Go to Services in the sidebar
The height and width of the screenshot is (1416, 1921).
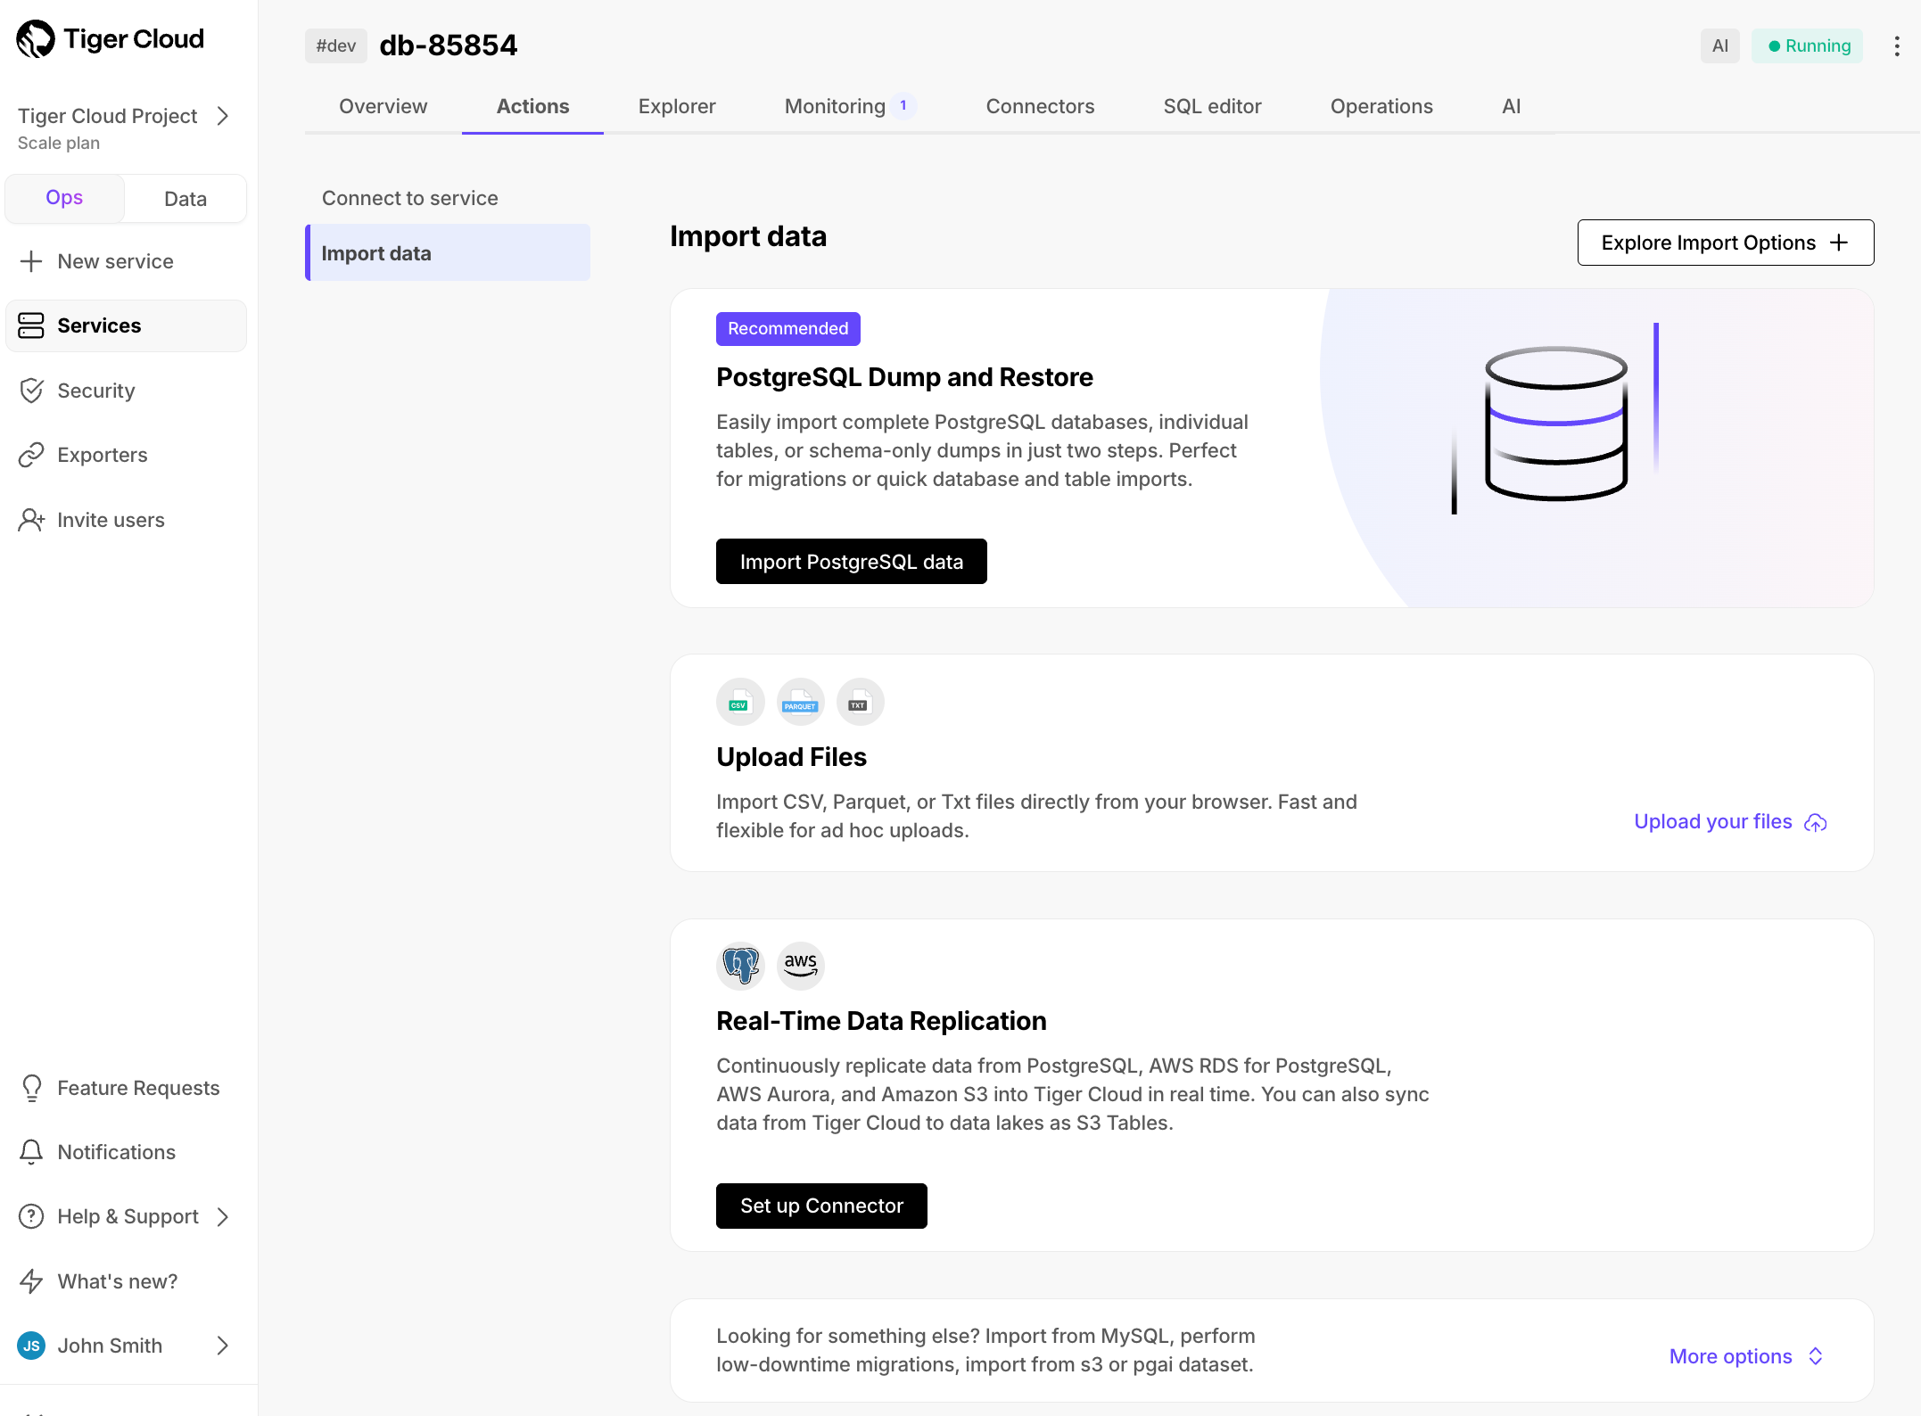point(126,325)
